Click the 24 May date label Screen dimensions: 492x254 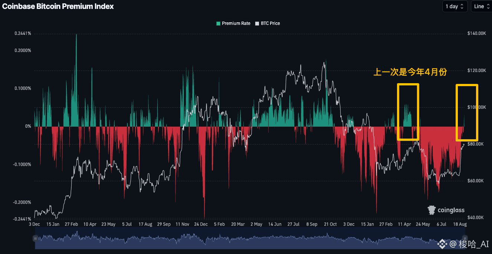tap(423, 224)
